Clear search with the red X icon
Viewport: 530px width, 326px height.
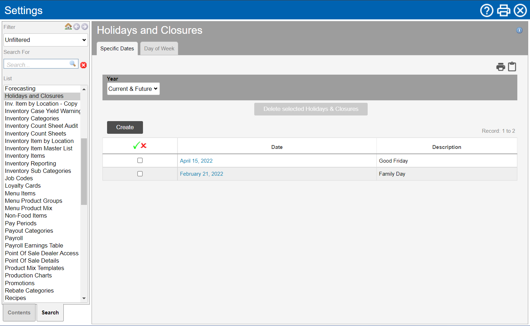coord(83,65)
